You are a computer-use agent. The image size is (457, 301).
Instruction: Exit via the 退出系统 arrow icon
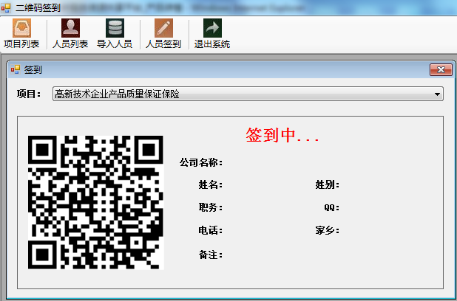[x=212, y=28]
